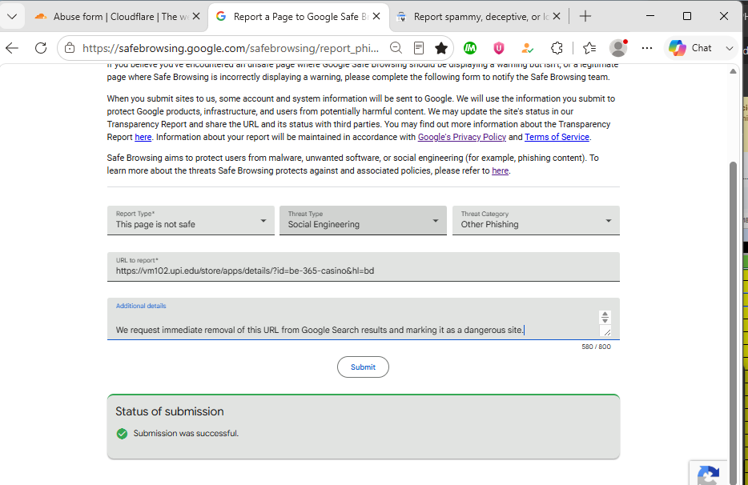
Task: Click the 580 / 800 character counter
Action: [596, 347]
